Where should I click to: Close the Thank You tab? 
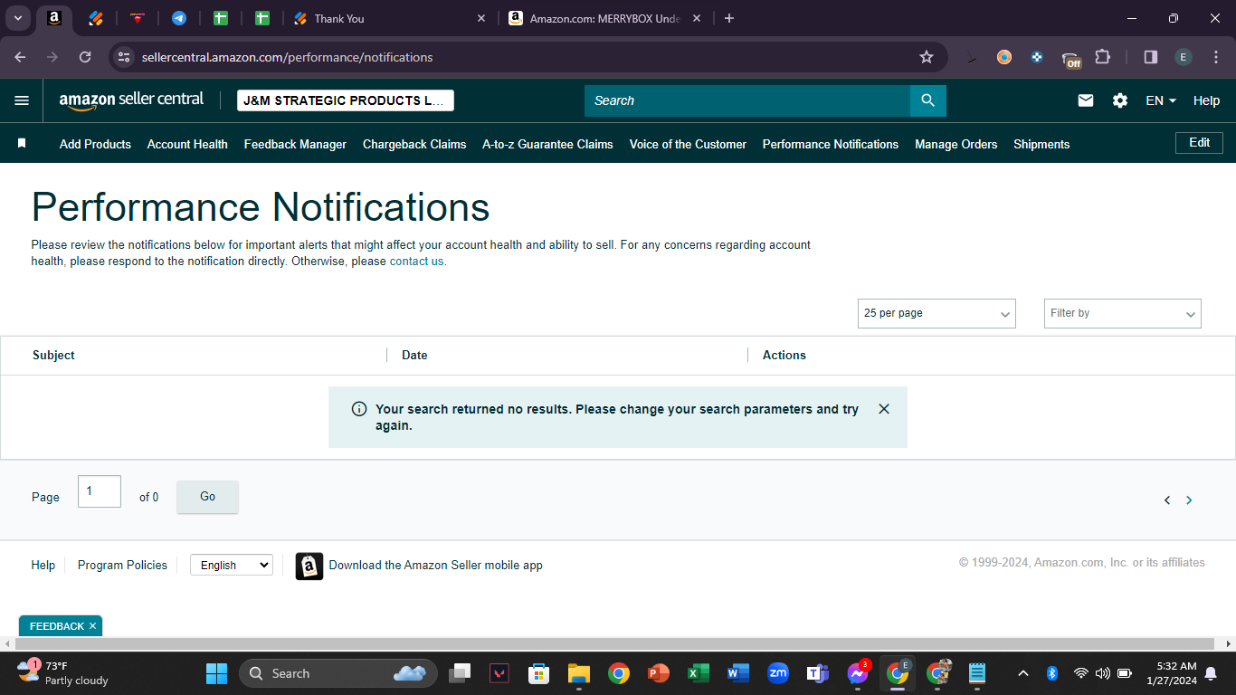point(480,18)
